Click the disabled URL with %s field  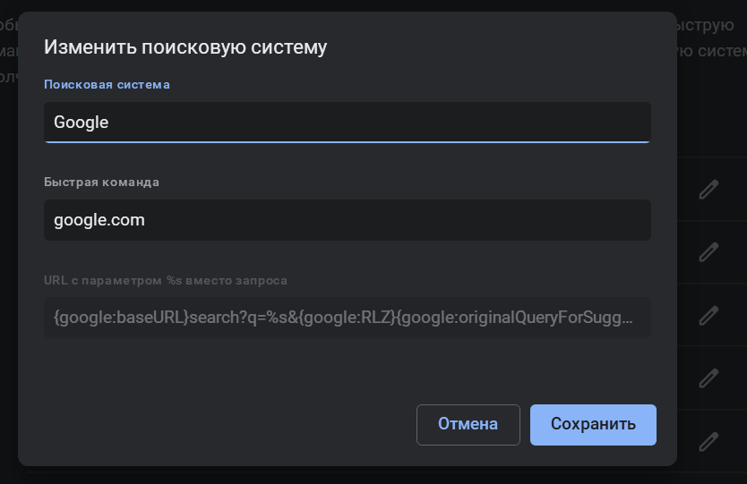click(x=348, y=318)
